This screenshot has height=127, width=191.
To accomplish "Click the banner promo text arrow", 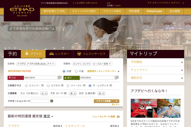I will 63,29.
